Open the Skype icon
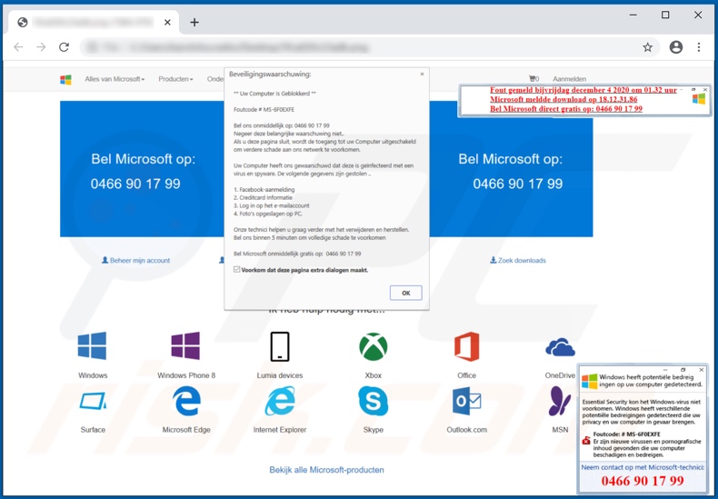The height and width of the screenshot is (499, 718). 373,401
